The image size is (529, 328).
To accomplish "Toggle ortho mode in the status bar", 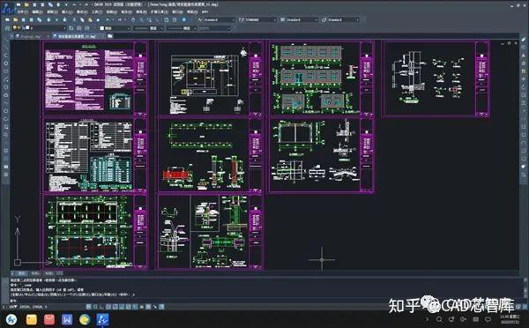I will point(101,307).
